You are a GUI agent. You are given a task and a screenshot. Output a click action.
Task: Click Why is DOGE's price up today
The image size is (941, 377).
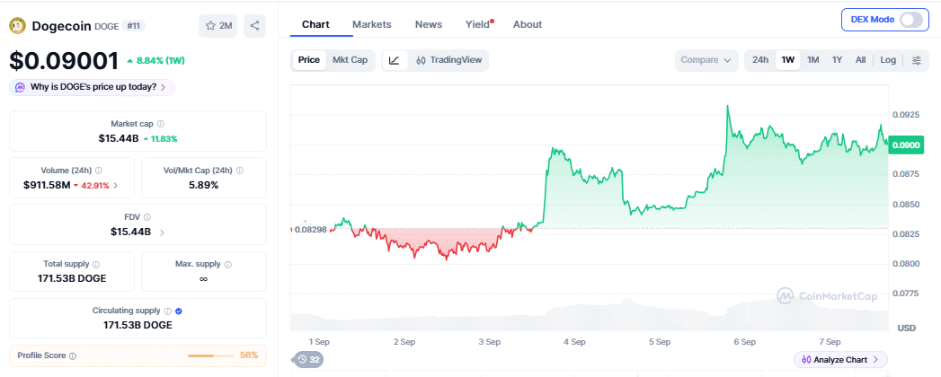click(92, 87)
